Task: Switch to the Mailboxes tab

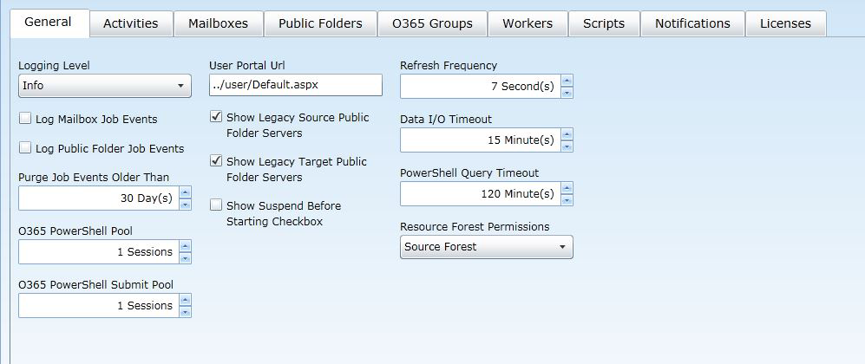Action: pyautogui.click(x=218, y=23)
